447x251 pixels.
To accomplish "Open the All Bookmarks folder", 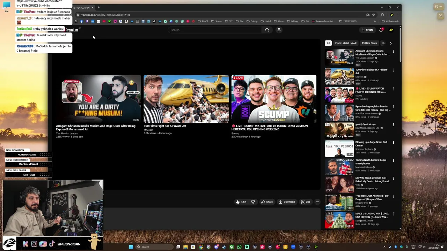I will click(390, 21).
